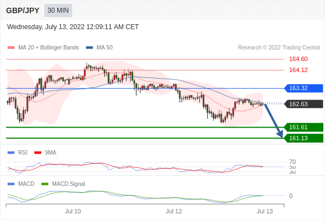
Task: Click the 164.60 resistance label
Action: tap(298, 59)
